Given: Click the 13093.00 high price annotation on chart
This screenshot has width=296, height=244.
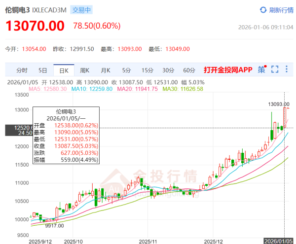Looking at the screenshot, I should coord(279,104).
